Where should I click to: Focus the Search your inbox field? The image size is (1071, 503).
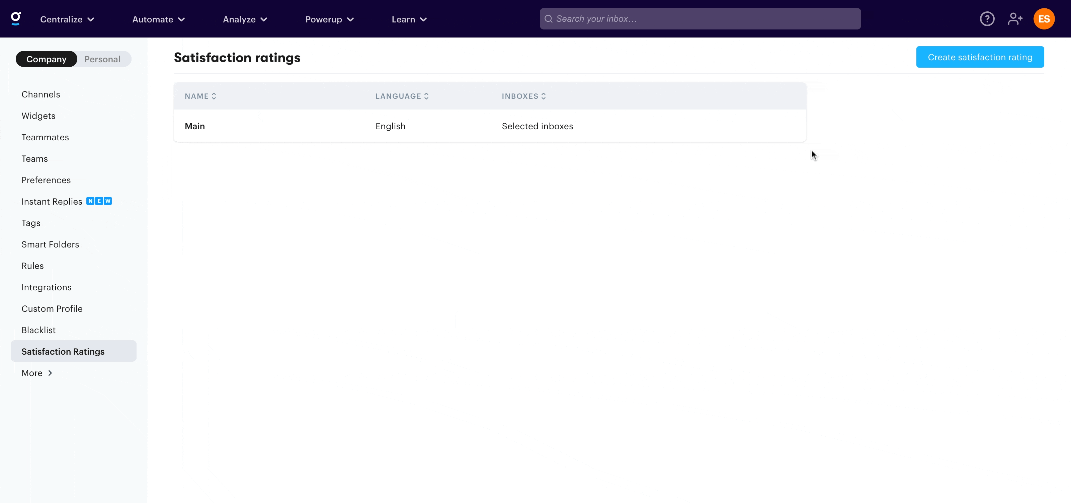(707, 19)
